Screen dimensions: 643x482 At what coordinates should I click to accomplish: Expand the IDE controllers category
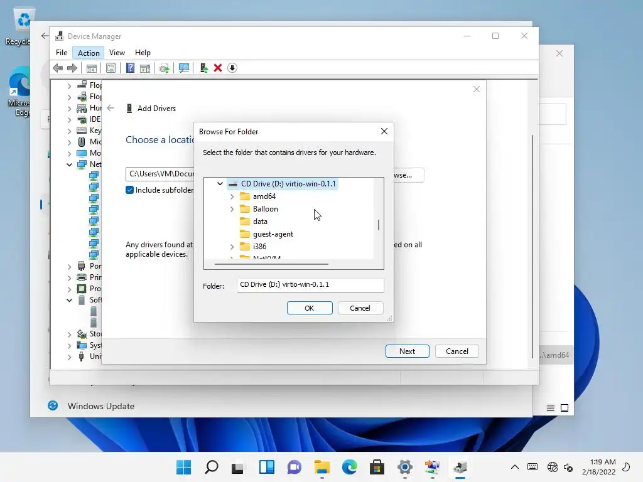click(x=69, y=120)
